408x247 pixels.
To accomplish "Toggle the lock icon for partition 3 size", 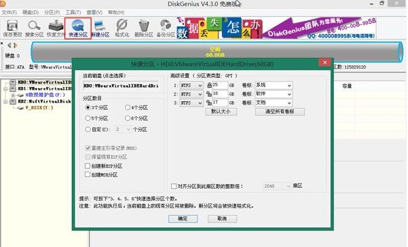I will coord(209,102).
